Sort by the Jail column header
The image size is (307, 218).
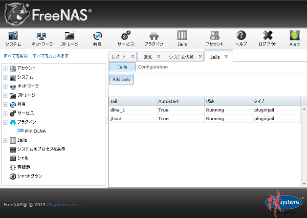click(x=133, y=101)
